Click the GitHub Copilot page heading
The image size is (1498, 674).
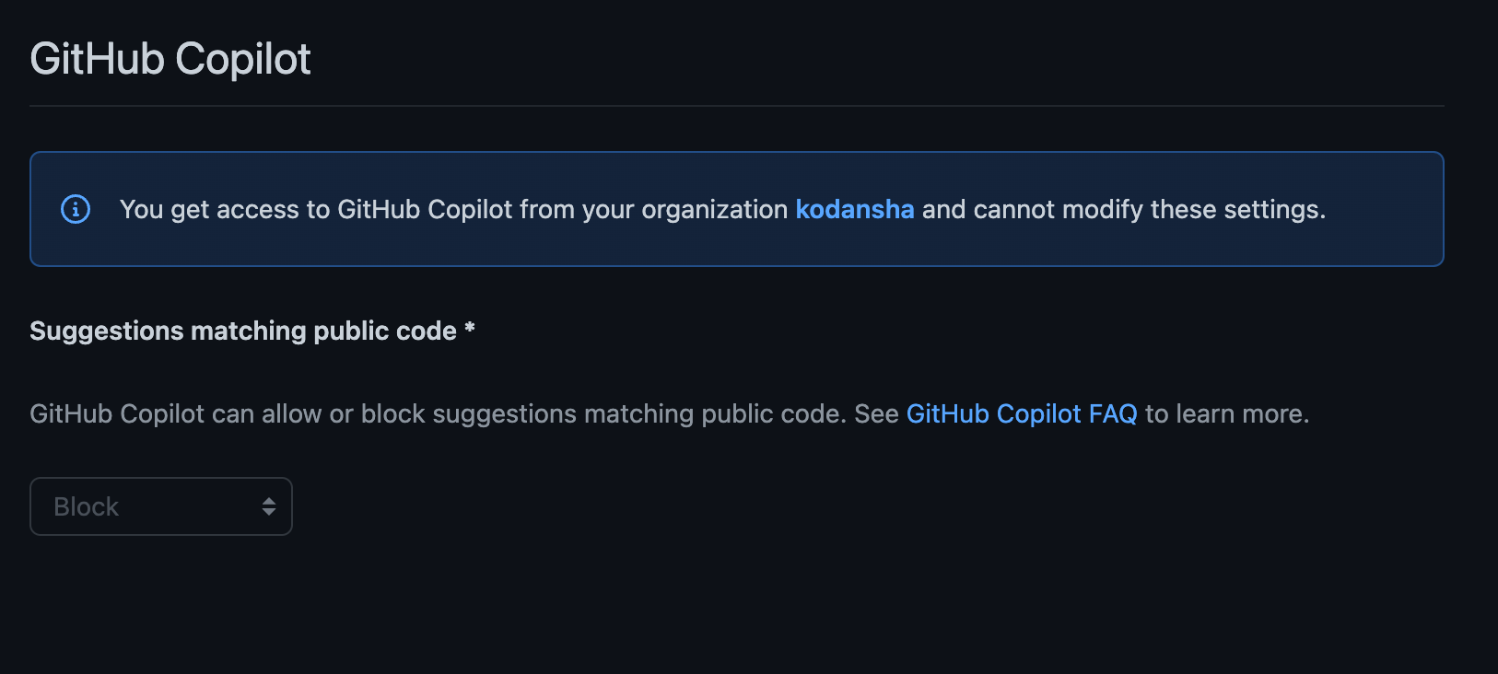coord(170,58)
